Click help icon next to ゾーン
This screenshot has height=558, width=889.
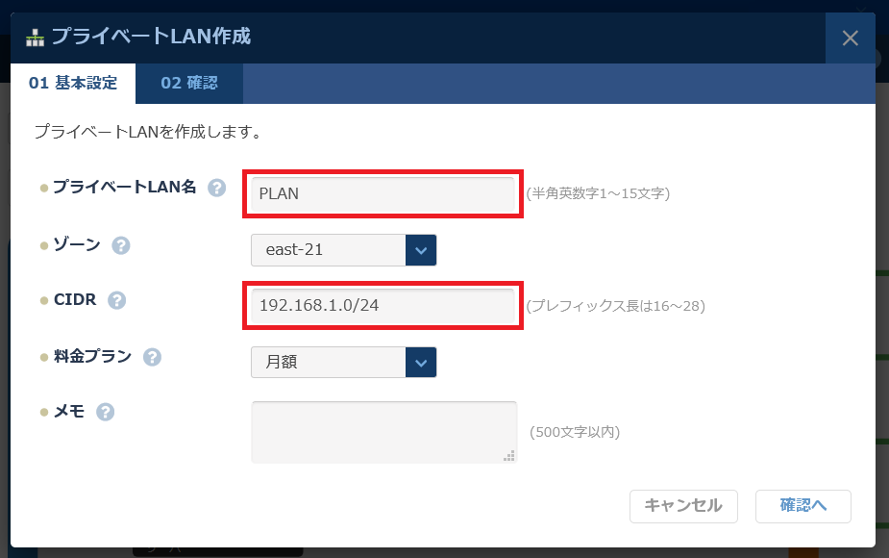120,245
